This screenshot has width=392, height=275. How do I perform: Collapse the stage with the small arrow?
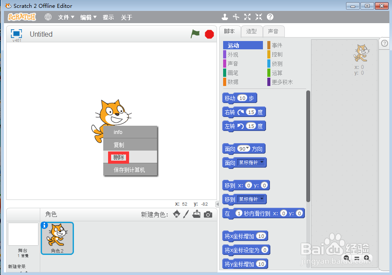point(217,204)
